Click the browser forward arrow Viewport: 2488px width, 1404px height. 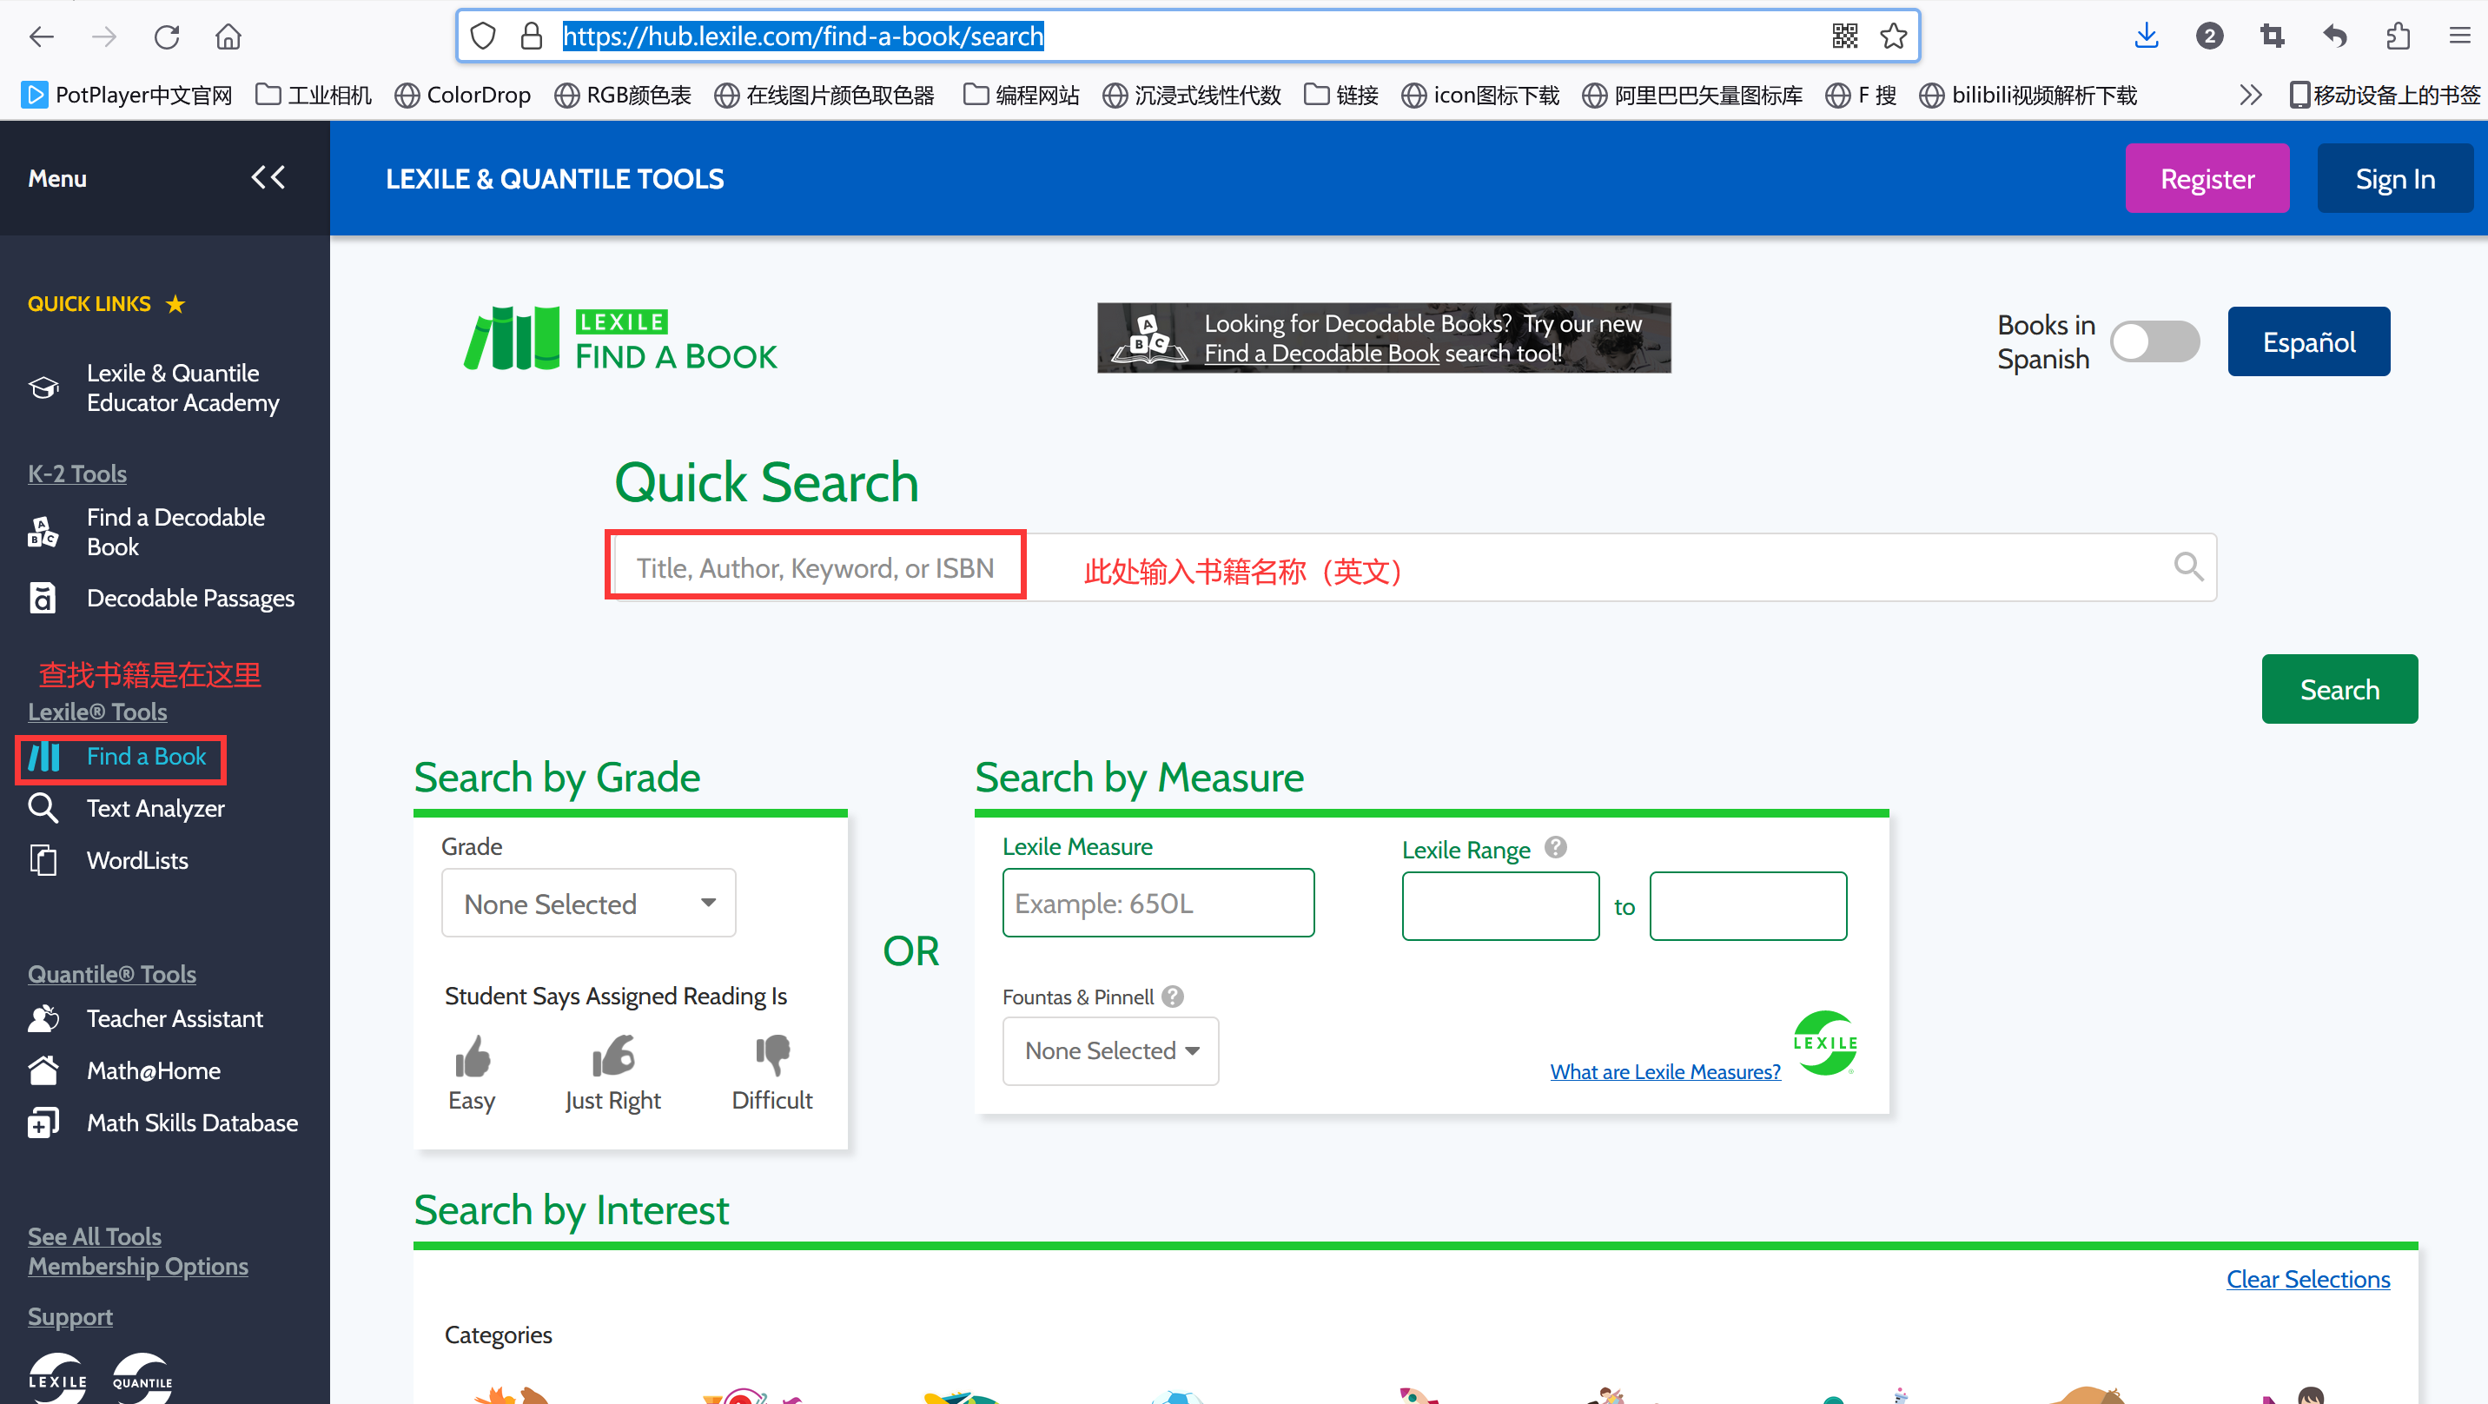(104, 36)
